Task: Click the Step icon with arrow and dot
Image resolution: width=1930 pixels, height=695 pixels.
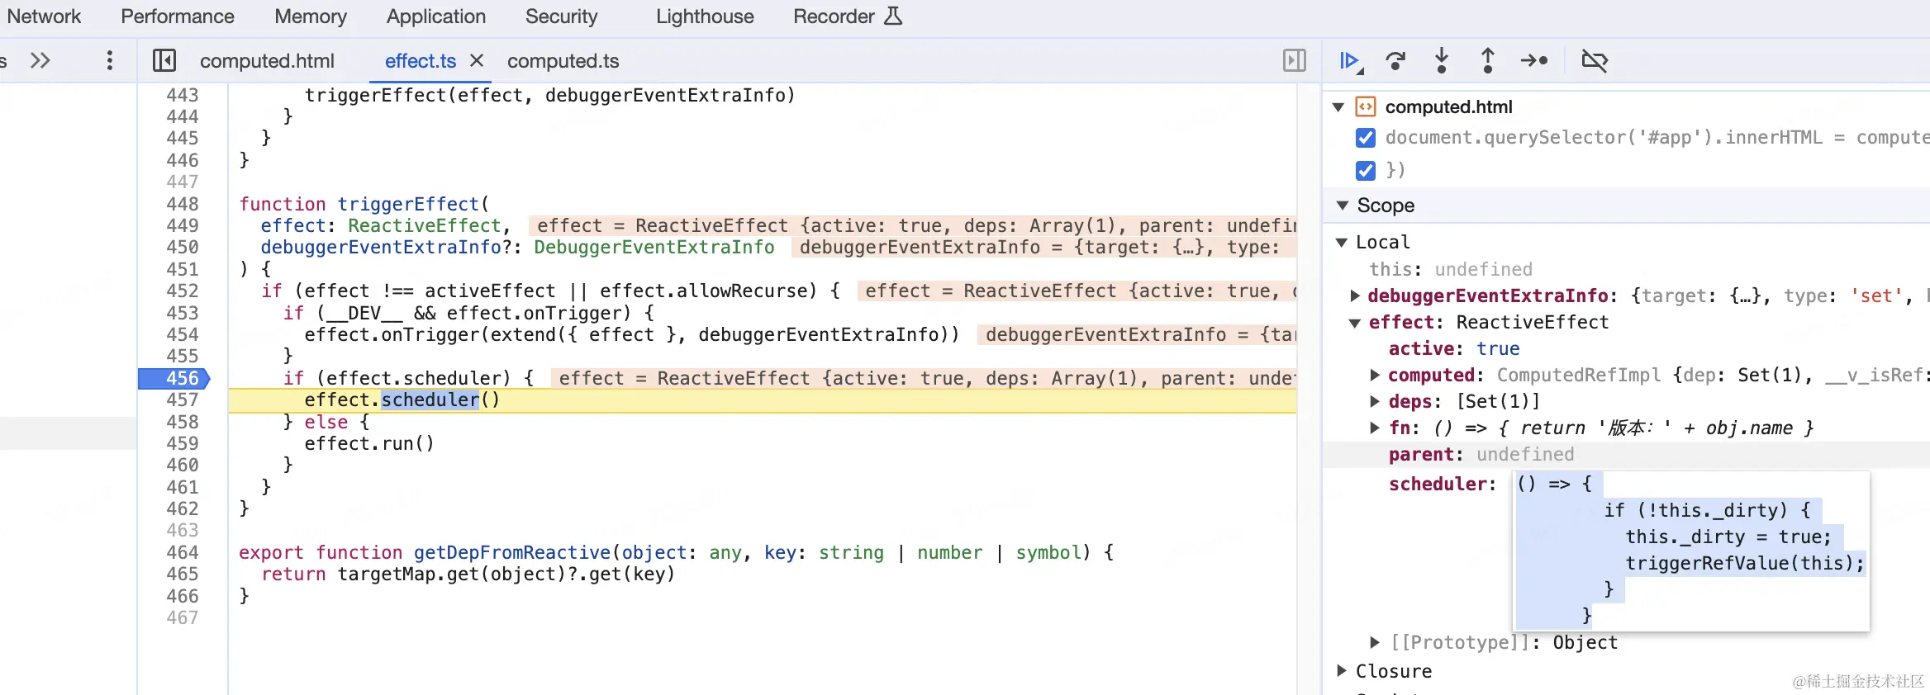Action: (1534, 60)
